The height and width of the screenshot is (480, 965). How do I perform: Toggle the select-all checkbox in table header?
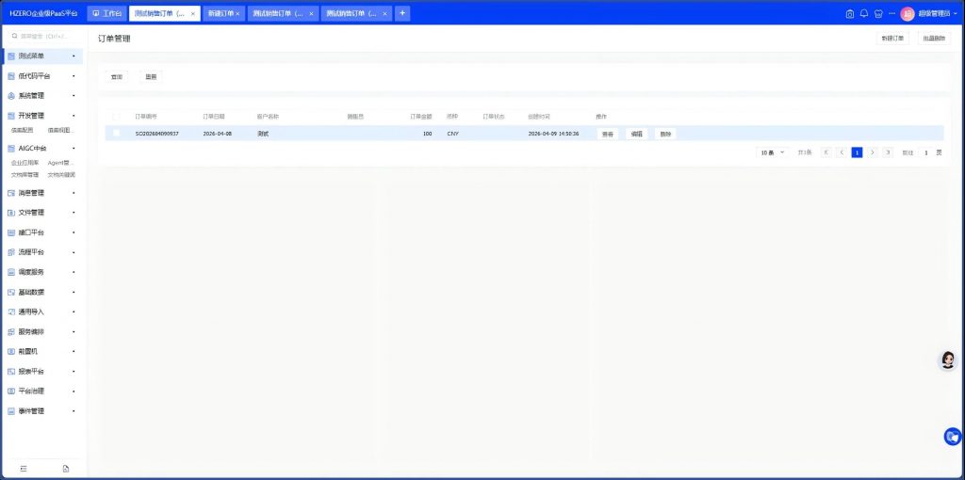coord(116,116)
